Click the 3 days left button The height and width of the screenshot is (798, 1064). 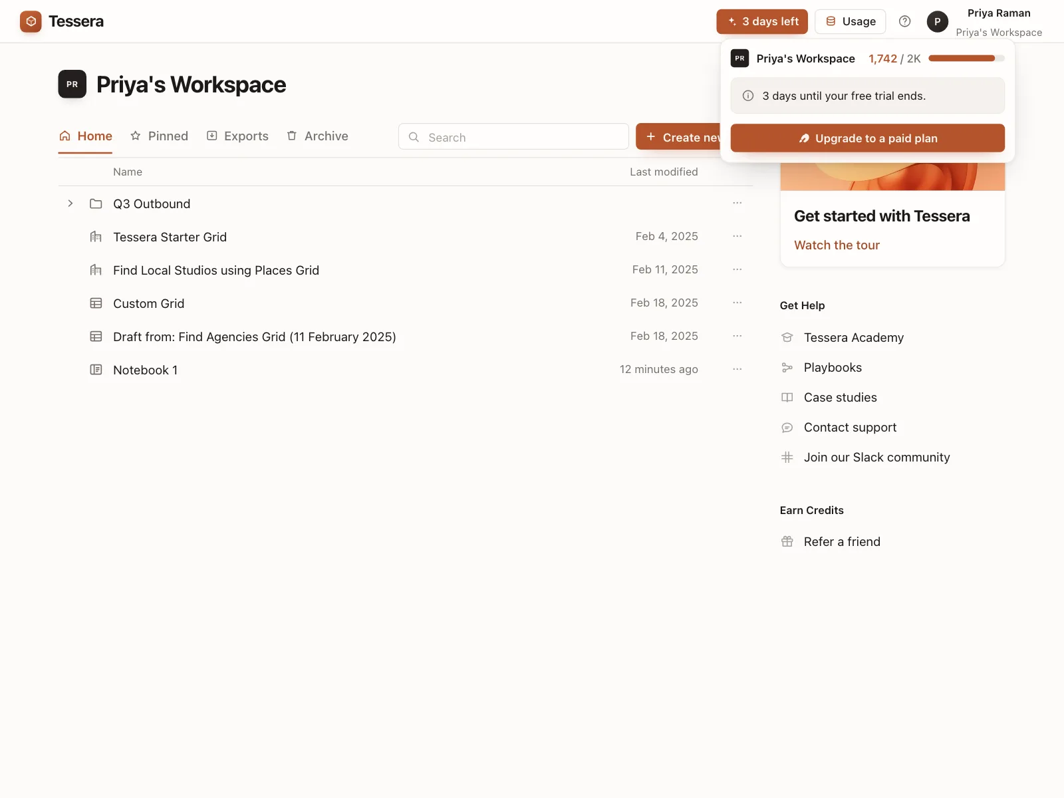coord(762,21)
